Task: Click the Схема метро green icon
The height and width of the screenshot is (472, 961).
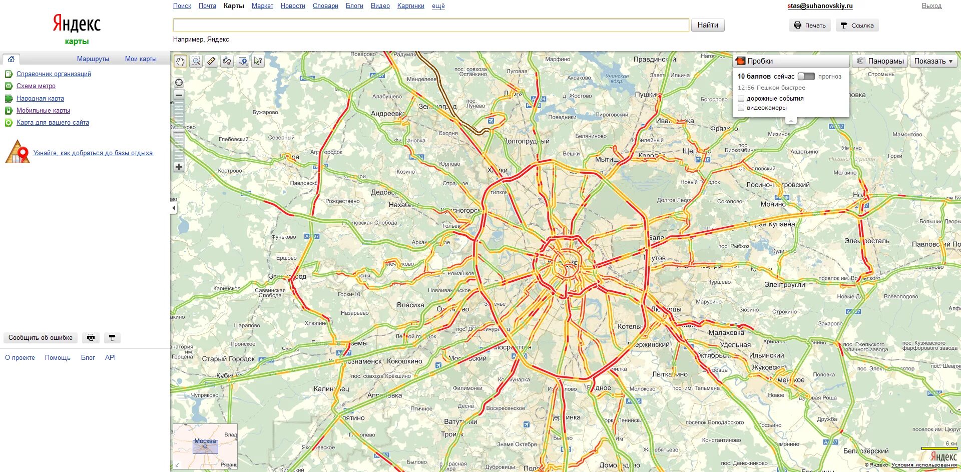Action: pos(9,86)
